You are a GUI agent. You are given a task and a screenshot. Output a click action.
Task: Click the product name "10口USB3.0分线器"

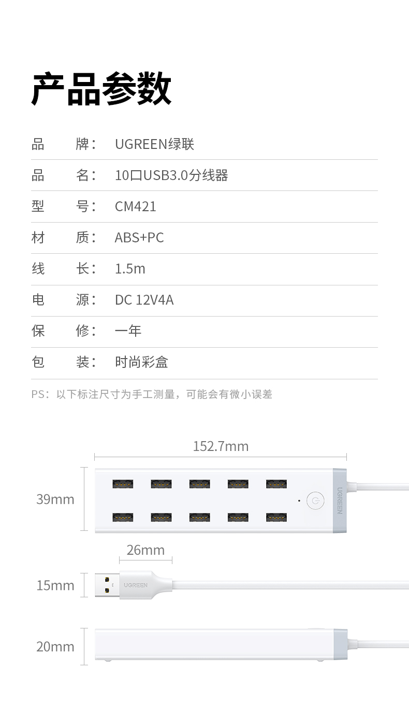pyautogui.click(x=171, y=175)
